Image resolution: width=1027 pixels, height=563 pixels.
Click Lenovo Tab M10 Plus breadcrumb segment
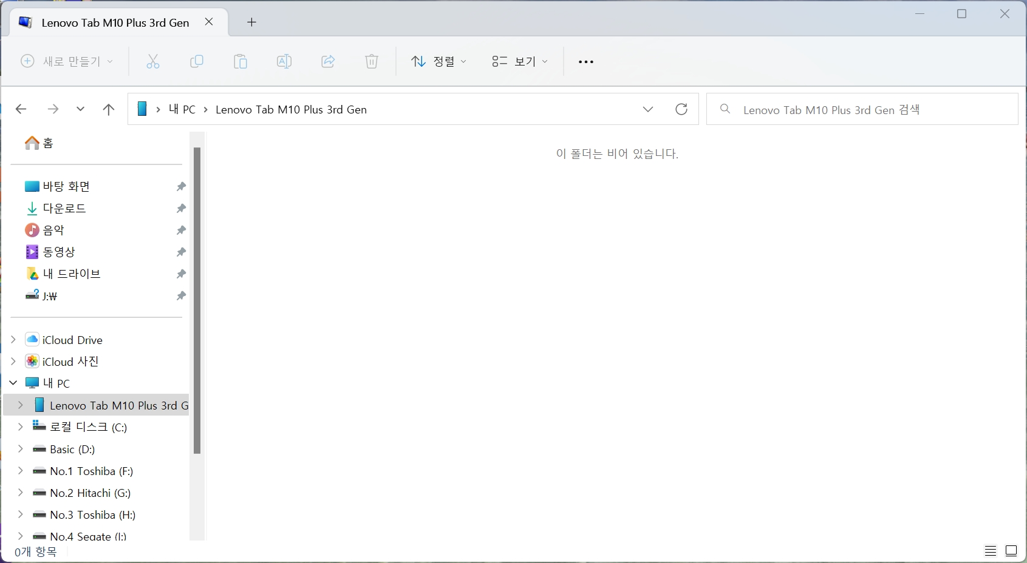pos(291,109)
